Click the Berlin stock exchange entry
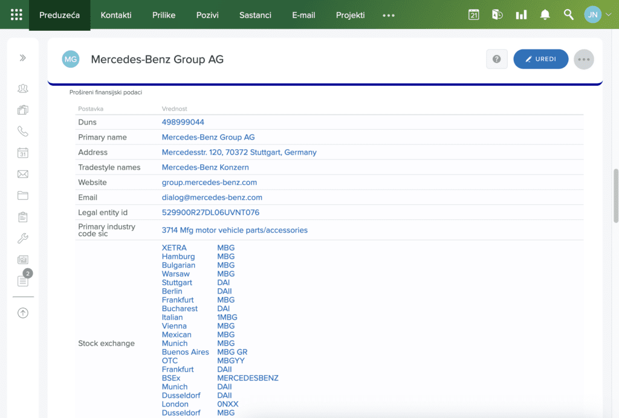The width and height of the screenshot is (619, 418). pyautogui.click(x=172, y=291)
